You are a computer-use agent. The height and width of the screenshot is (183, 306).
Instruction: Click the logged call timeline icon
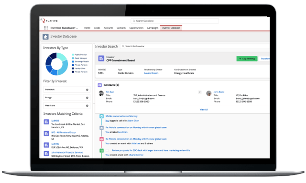(x=101, y=116)
